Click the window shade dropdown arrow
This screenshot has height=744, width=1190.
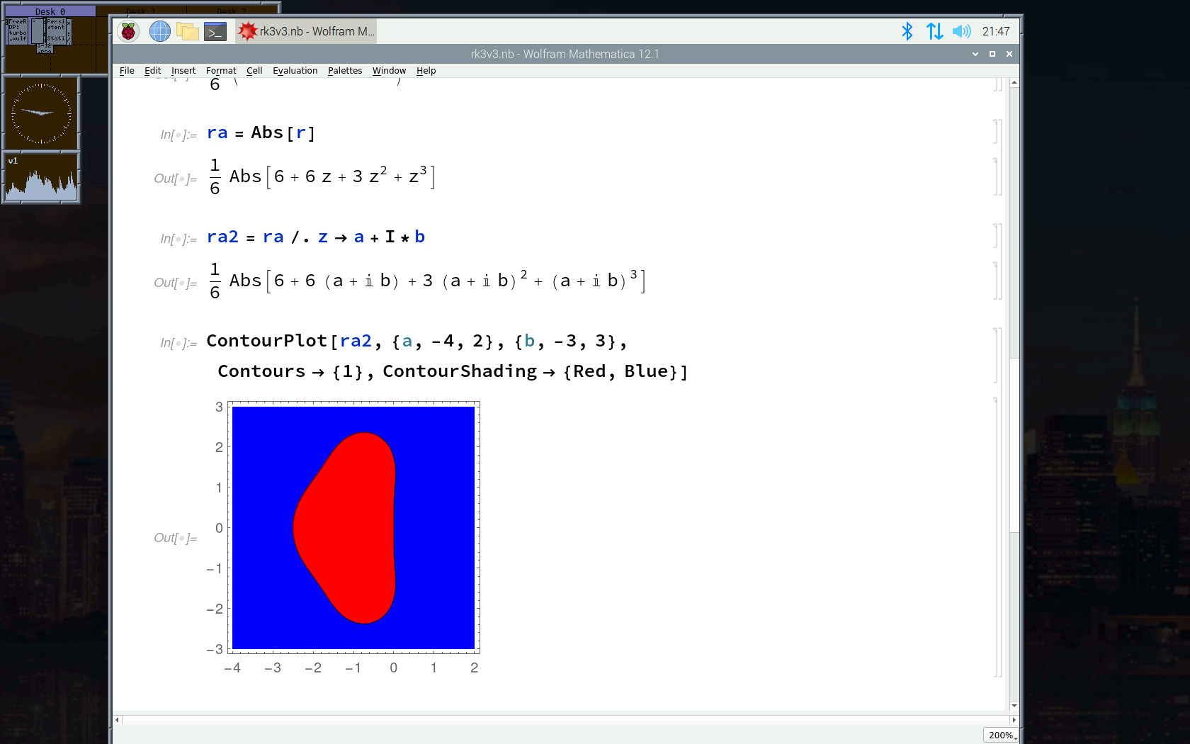(x=975, y=54)
